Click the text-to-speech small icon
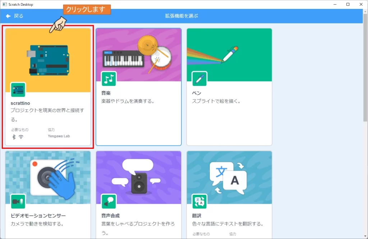Screen dimensions: 368x239 (x=109, y=201)
